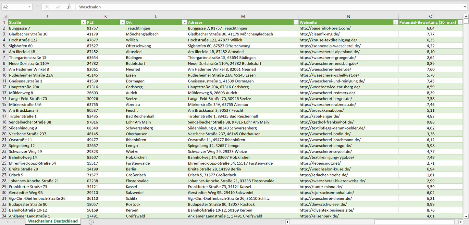Open the Straße column filter dropdown
469x225 pixels.
click(x=83, y=22)
